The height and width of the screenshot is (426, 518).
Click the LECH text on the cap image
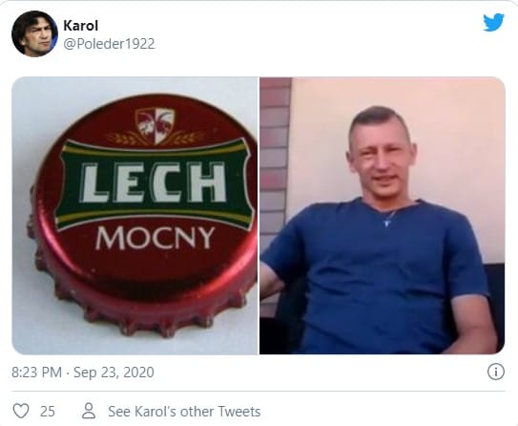[x=153, y=182]
